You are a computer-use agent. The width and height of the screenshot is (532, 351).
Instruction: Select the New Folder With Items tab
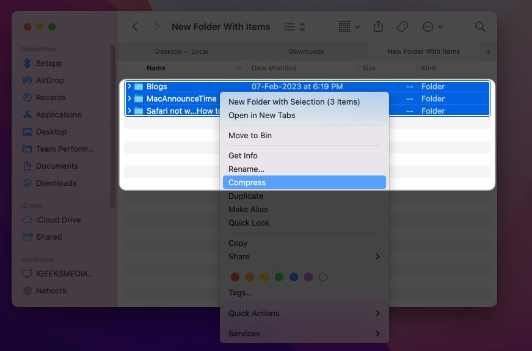423,51
